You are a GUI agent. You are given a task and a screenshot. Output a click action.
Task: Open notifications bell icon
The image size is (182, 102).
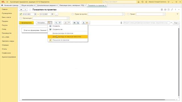click(138, 2)
